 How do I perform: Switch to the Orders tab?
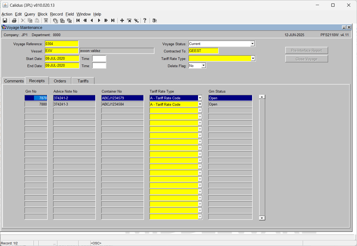pos(60,81)
